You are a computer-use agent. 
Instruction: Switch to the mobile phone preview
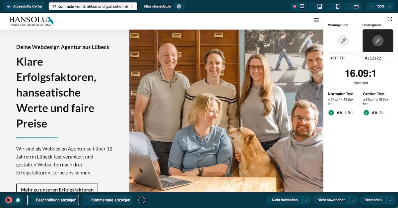point(337,6)
